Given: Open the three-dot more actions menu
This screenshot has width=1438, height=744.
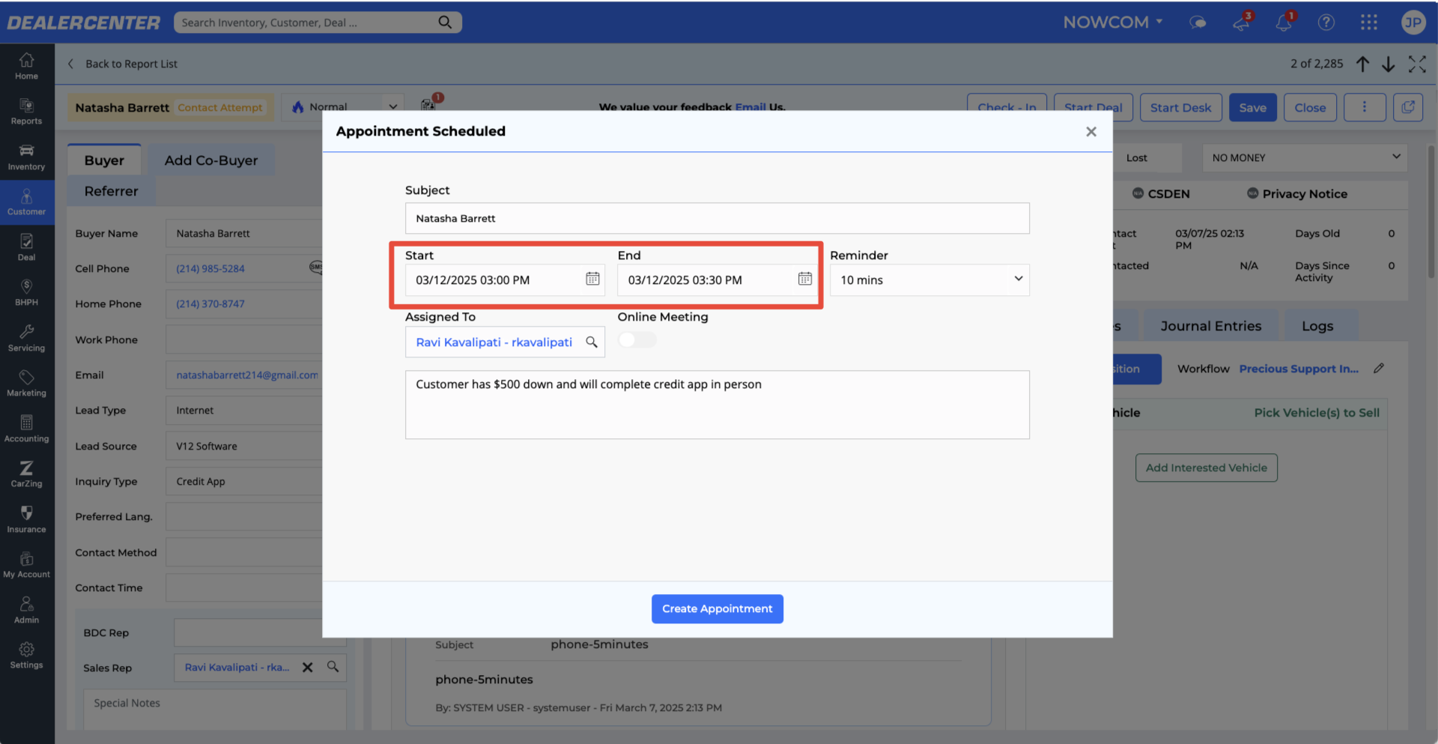Looking at the screenshot, I should pos(1365,107).
